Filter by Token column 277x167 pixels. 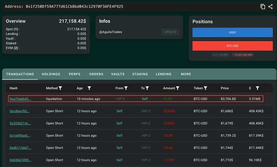[205, 88]
